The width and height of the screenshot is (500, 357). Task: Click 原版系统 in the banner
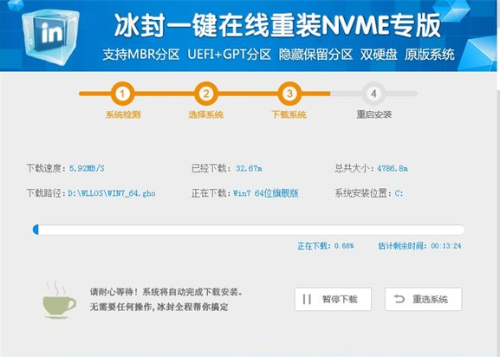click(x=430, y=55)
